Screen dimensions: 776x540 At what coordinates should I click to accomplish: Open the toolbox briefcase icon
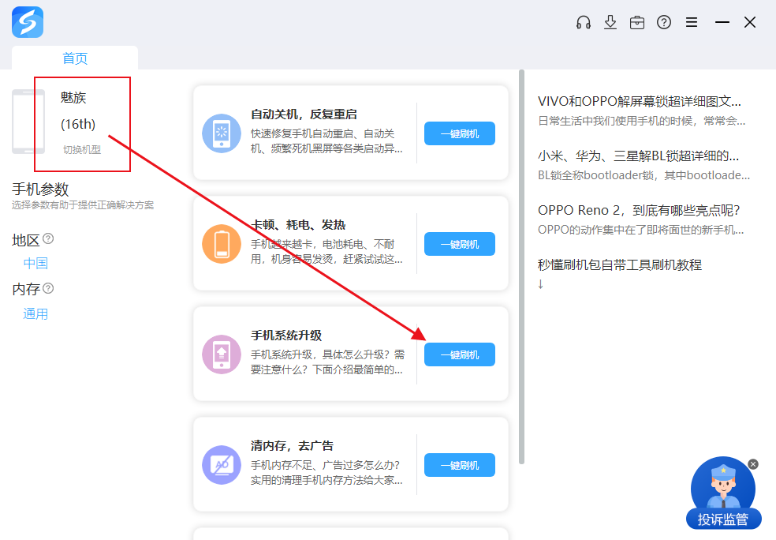pos(637,22)
